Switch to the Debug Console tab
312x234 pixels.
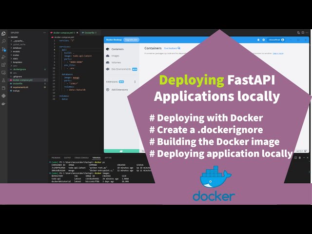(x=81, y=158)
